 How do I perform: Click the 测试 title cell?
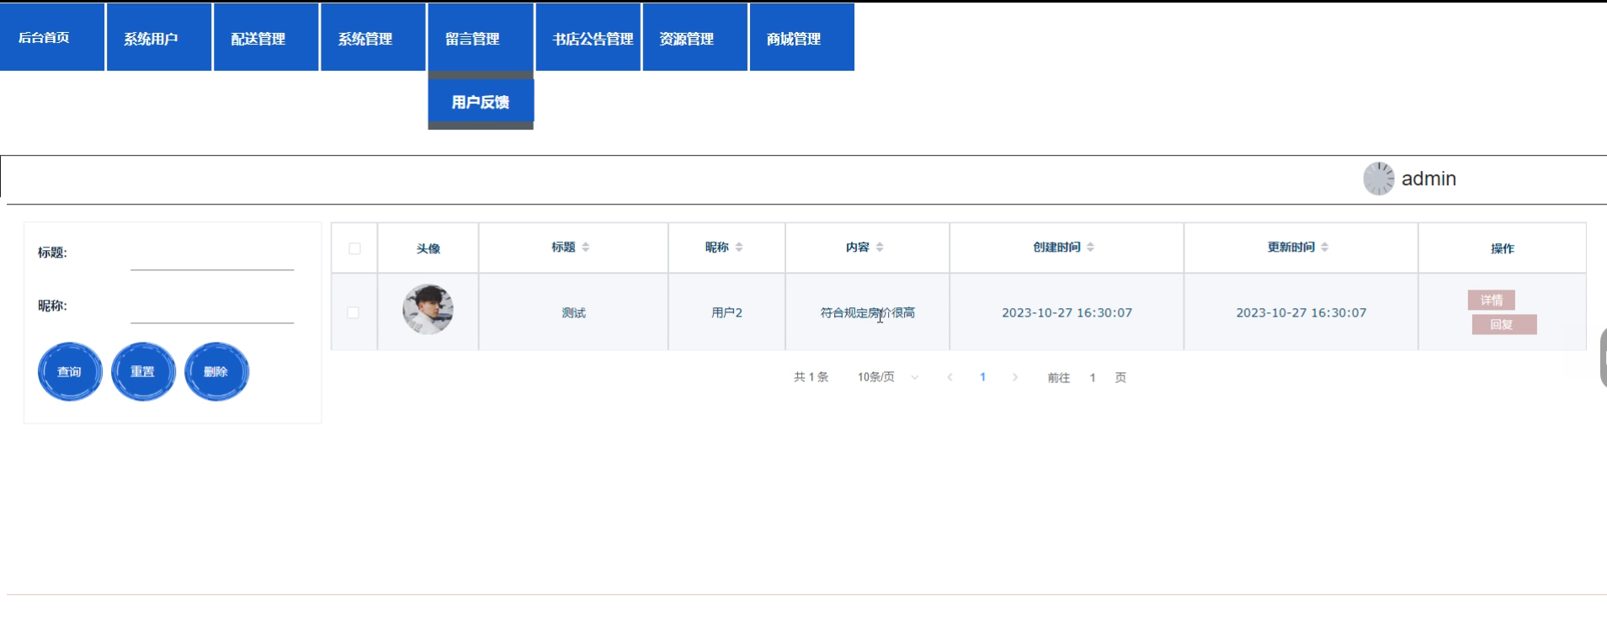click(574, 312)
